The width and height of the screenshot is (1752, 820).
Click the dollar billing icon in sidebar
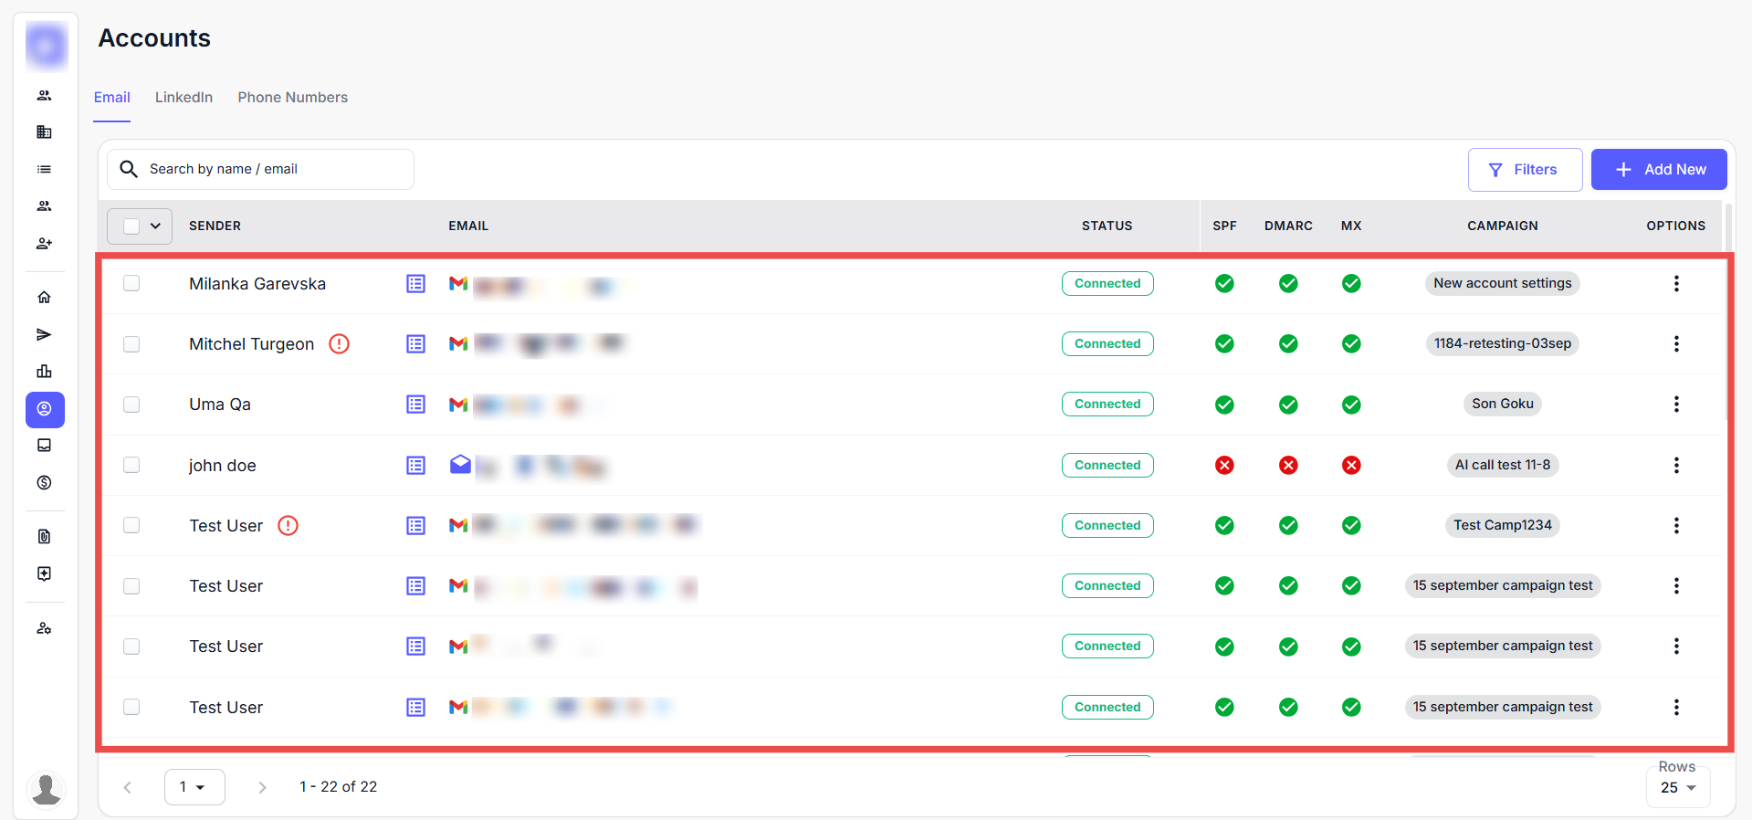pos(44,482)
